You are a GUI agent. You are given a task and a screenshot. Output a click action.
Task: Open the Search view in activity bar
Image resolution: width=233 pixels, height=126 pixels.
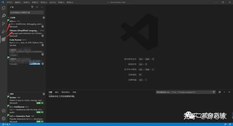[4, 16]
